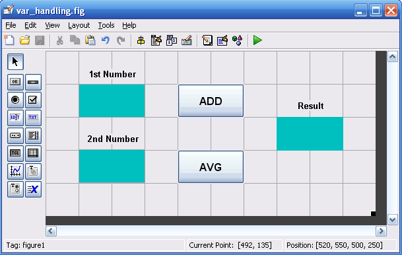Open the Tools menu
This screenshot has width=402, height=255.
106,25
